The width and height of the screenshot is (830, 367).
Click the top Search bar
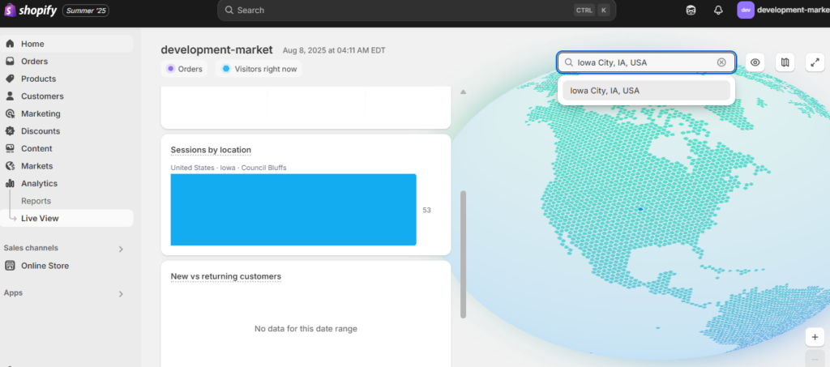tap(417, 10)
